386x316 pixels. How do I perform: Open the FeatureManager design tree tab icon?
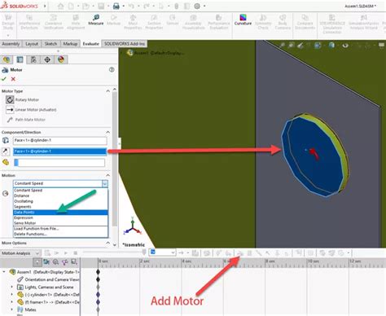tap(7, 59)
